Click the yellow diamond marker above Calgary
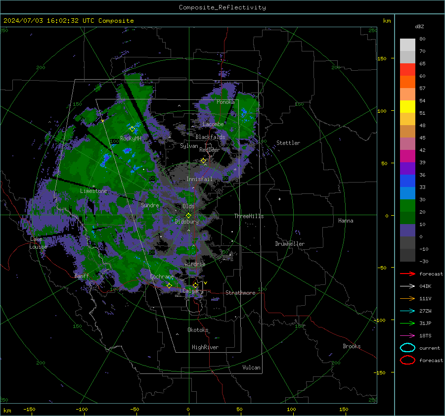Screen dimensions: 445x416 pyautogui.click(x=195, y=285)
